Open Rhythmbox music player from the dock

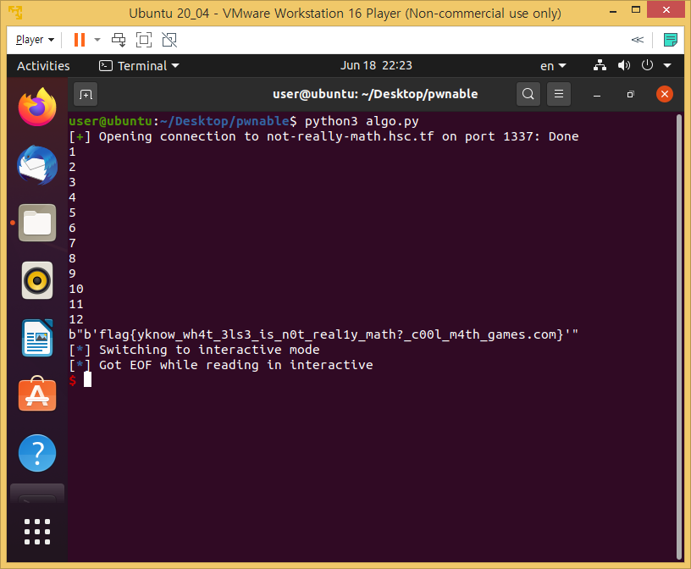(x=37, y=280)
